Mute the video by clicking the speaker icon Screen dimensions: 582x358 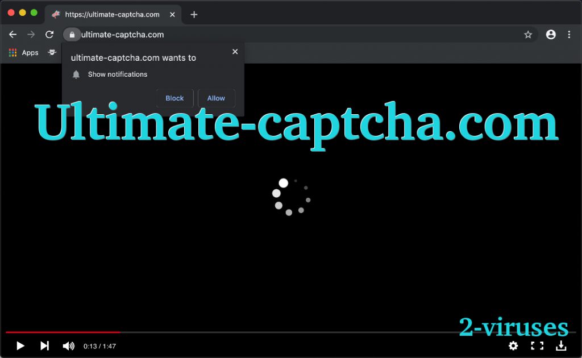(x=68, y=345)
